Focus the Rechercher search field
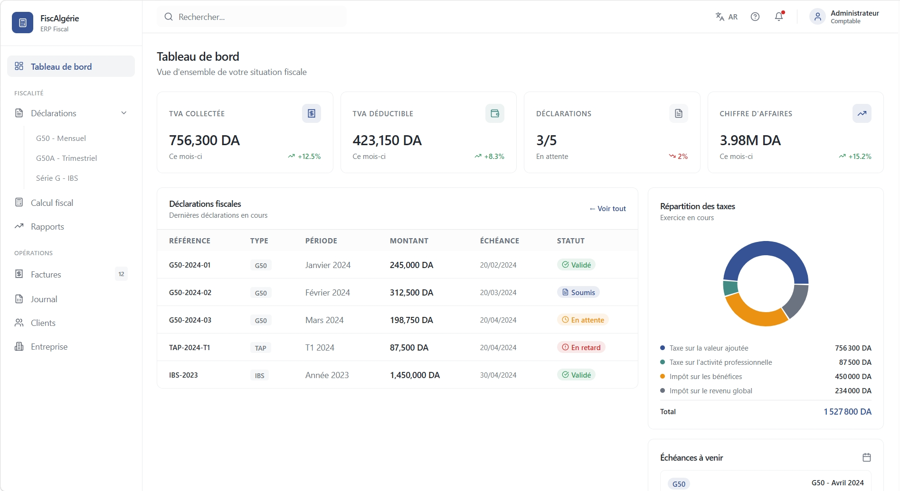 click(252, 17)
